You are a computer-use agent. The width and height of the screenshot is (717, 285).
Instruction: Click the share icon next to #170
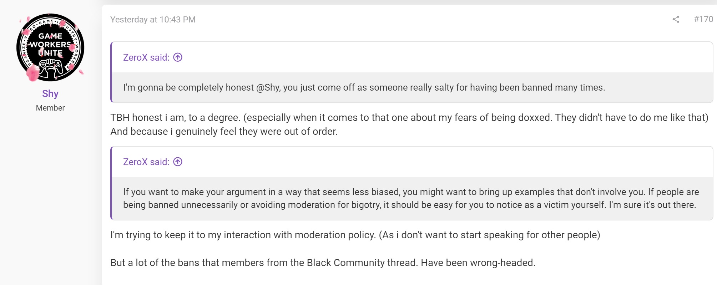676,19
